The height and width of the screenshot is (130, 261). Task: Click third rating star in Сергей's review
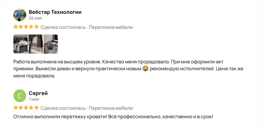coord(26,108)
